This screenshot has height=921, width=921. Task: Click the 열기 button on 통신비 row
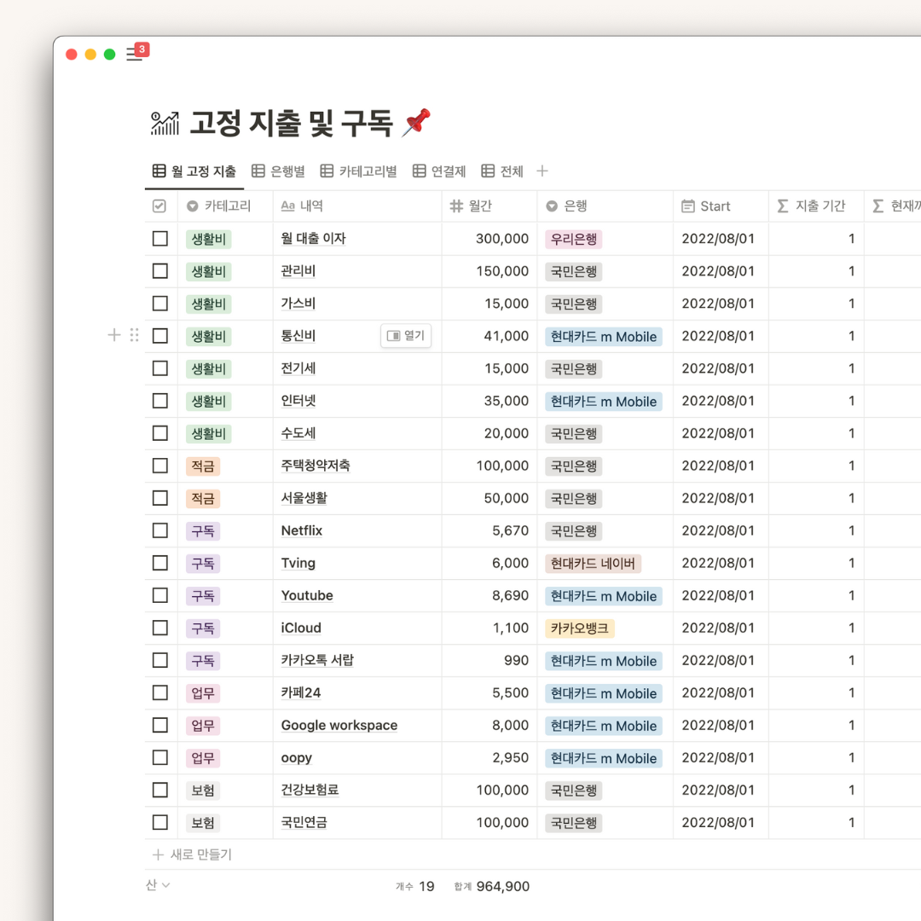click(x=406, y=335)
